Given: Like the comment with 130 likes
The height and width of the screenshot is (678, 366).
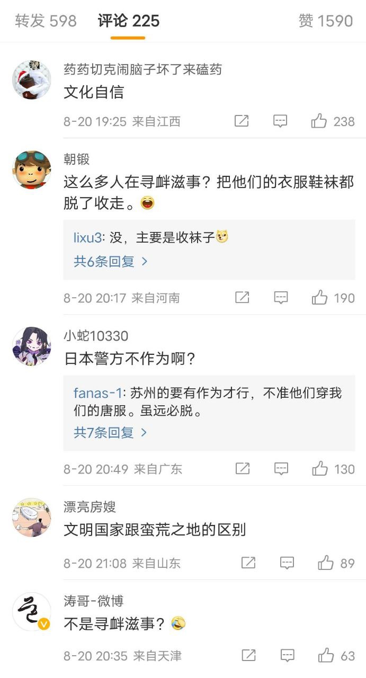Looking at the screenshot, I should [x=320, y=468].
